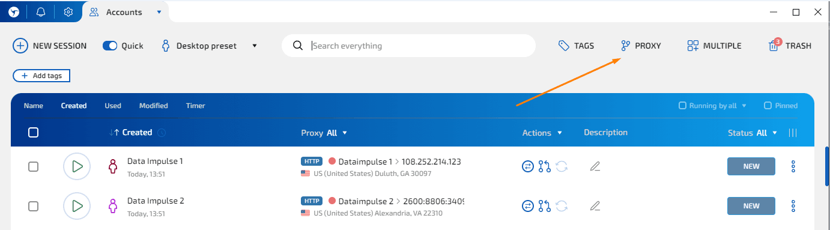Click the Data Impulse 1 profile avatar icon

click(x=112, y=166)
